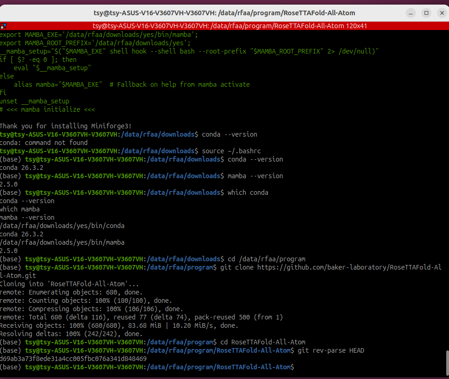
Task: Click the 'export MAMBA_ROOT_PREFIX' line
Action: point(95,43)
